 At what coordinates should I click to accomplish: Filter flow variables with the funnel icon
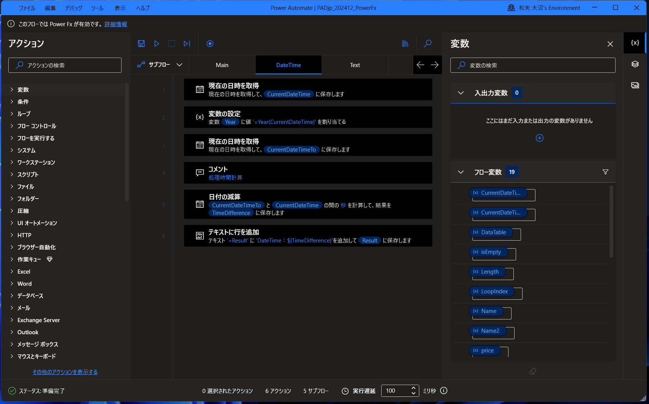pos(606,172)
